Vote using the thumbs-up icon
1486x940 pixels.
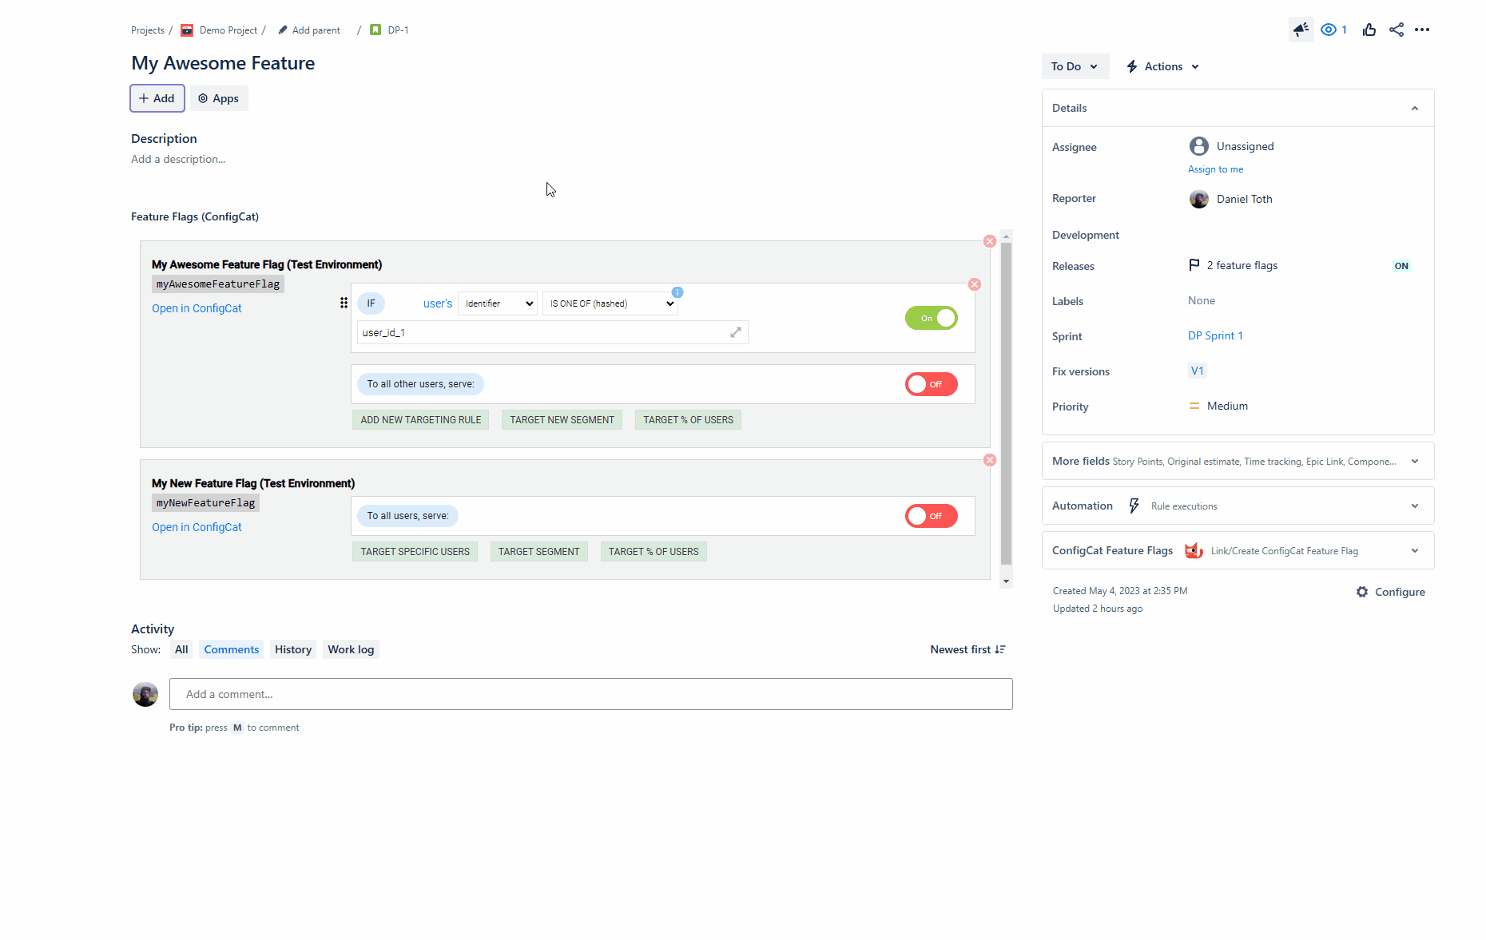tap(1369, 30)
